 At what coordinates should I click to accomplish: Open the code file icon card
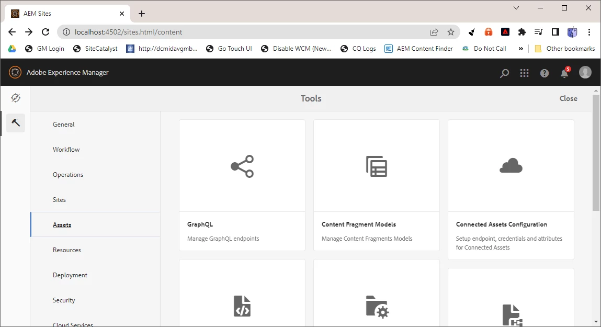[x=242, y=306]
